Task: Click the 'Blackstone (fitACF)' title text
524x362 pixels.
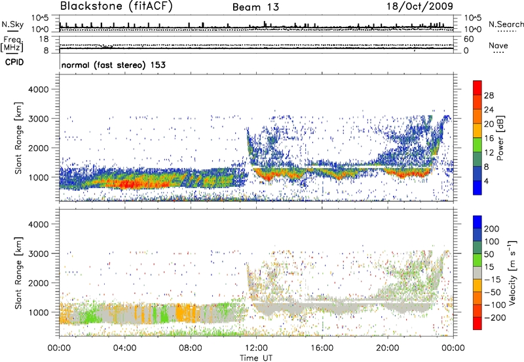Action: pos(116,6)
